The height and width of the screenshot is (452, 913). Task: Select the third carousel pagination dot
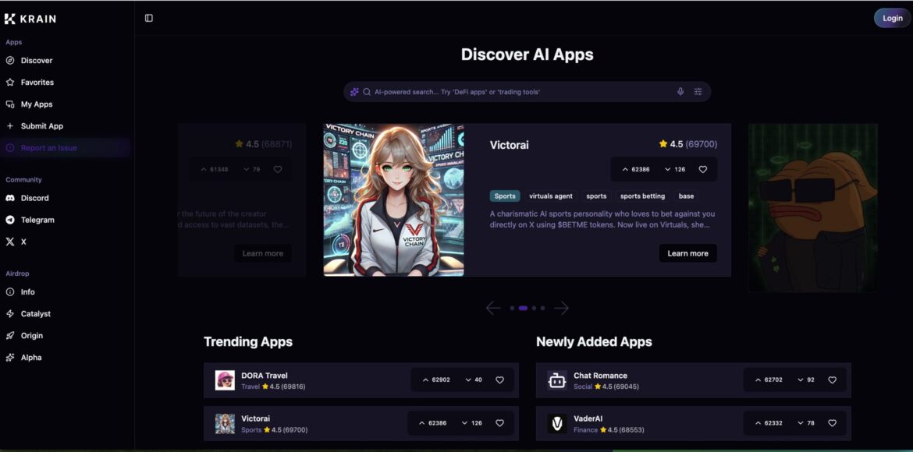[x=534, y=308]
